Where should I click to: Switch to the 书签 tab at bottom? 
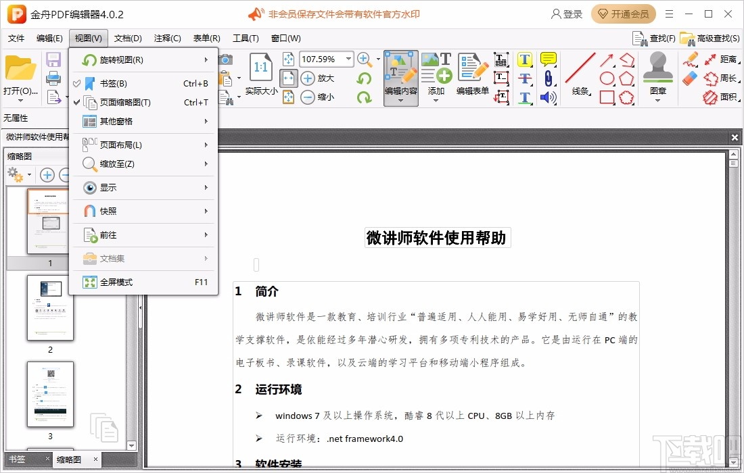(x=18, y=459)
